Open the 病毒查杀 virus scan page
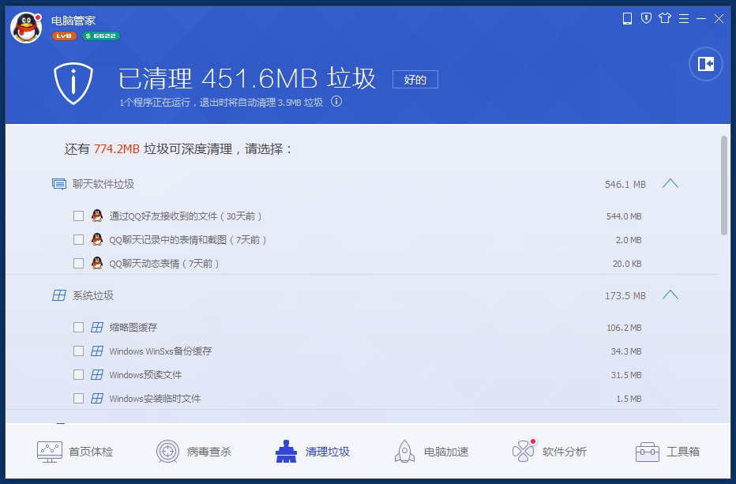Screen dimensions: 736x484 coord(194,451)
